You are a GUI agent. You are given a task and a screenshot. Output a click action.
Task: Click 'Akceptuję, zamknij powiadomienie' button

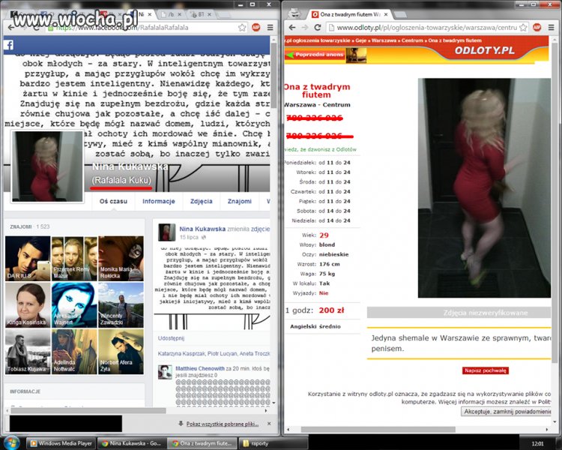pyautogui.click(x=507, y=412)
